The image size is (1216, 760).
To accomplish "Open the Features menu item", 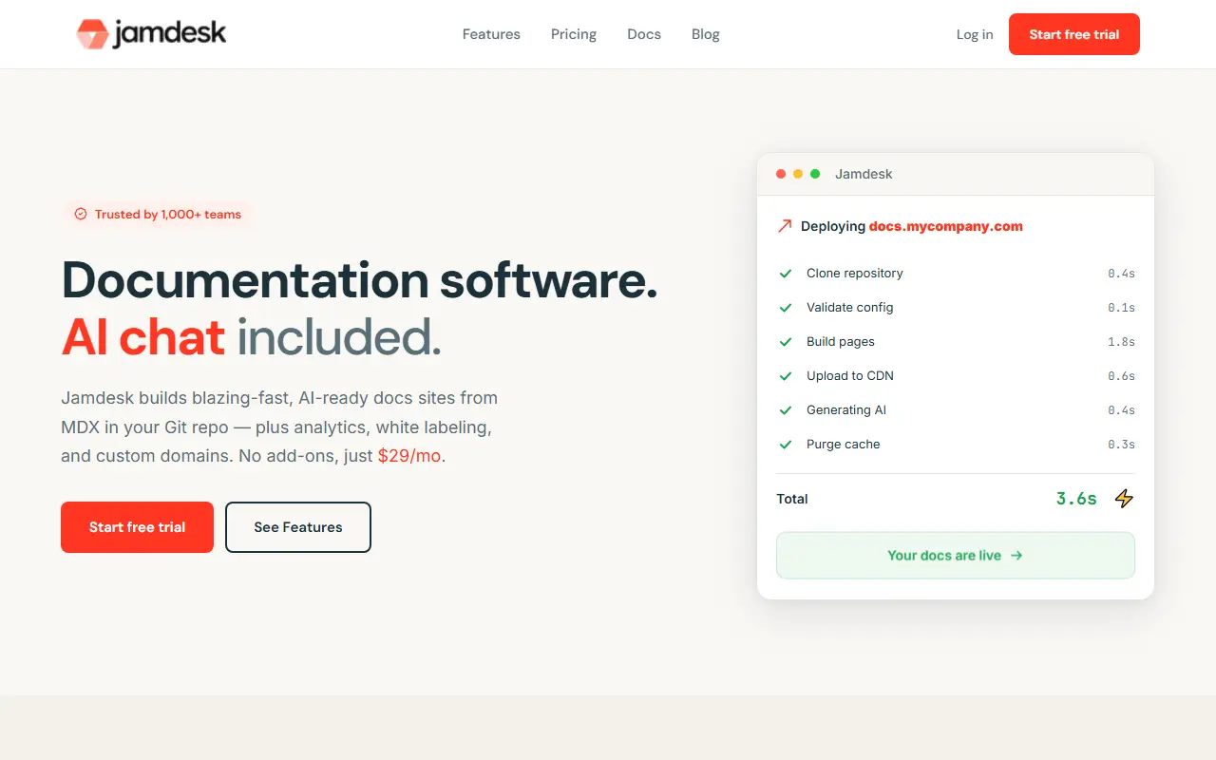I will 491,34.
